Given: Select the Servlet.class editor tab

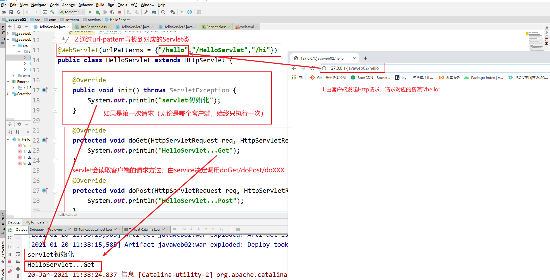Looking at the screenshot, I should coord(216,27).
